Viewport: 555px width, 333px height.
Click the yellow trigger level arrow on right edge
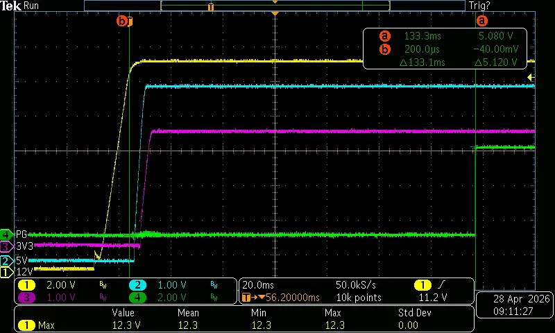(531, 77)
